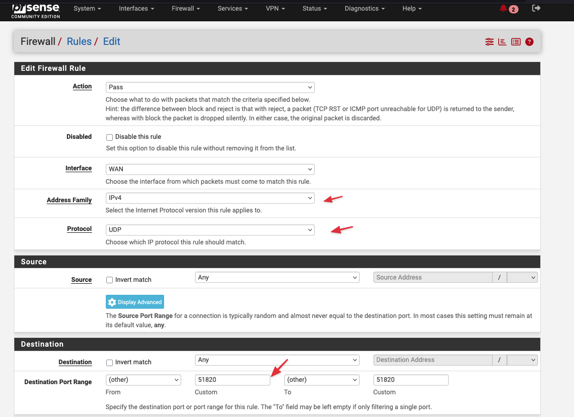Viewport: 574px width, 417px height.
Task: Open the Action dropdown set to Pass
Action: coord(210,87)
